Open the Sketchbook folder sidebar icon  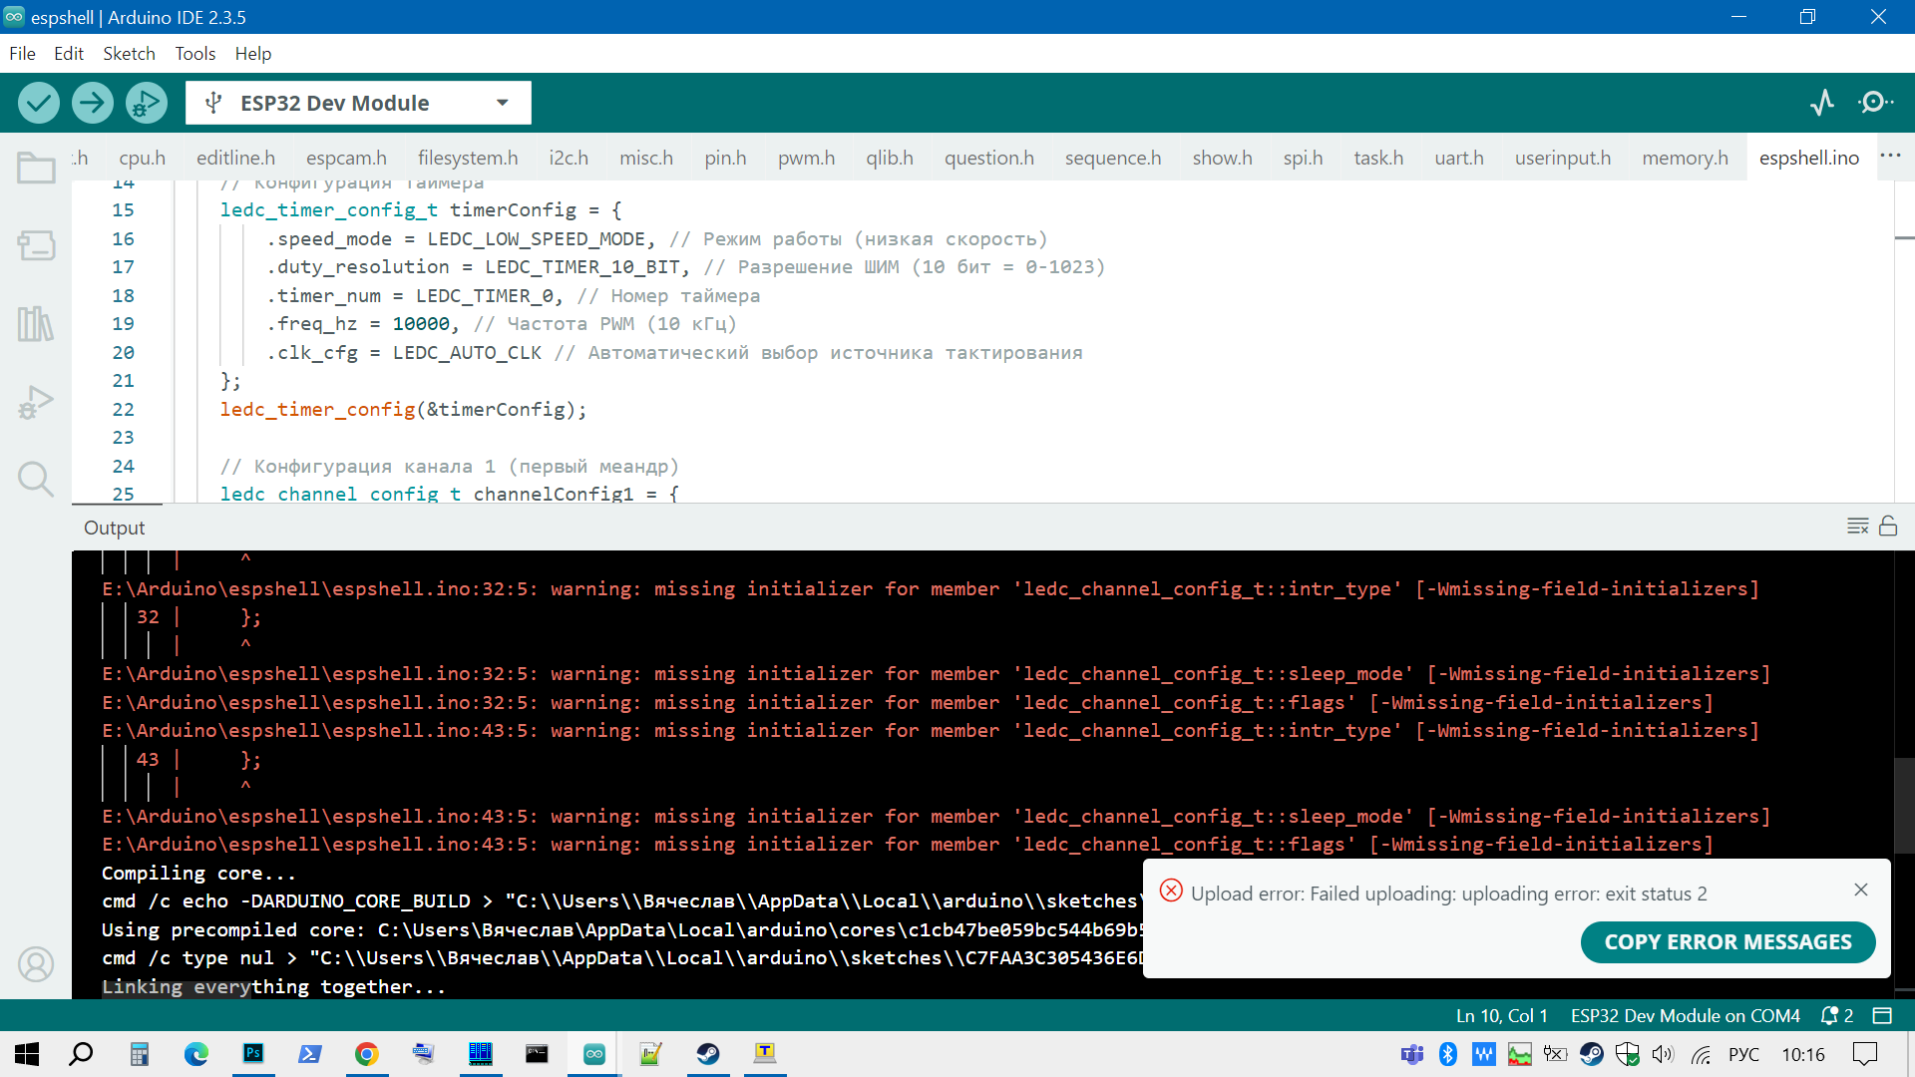click(36, 168)
